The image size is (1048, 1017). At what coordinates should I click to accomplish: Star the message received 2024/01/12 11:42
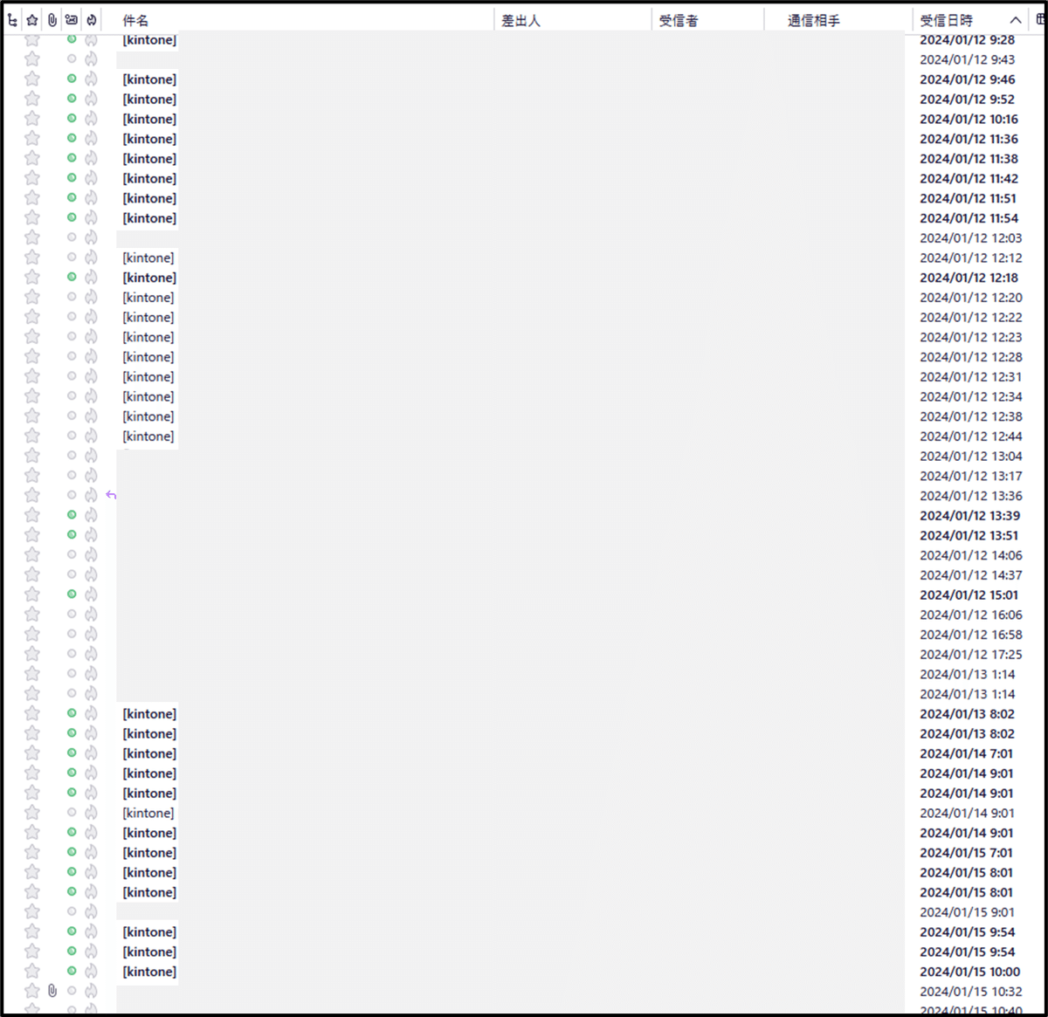click(x=32, y=178)
